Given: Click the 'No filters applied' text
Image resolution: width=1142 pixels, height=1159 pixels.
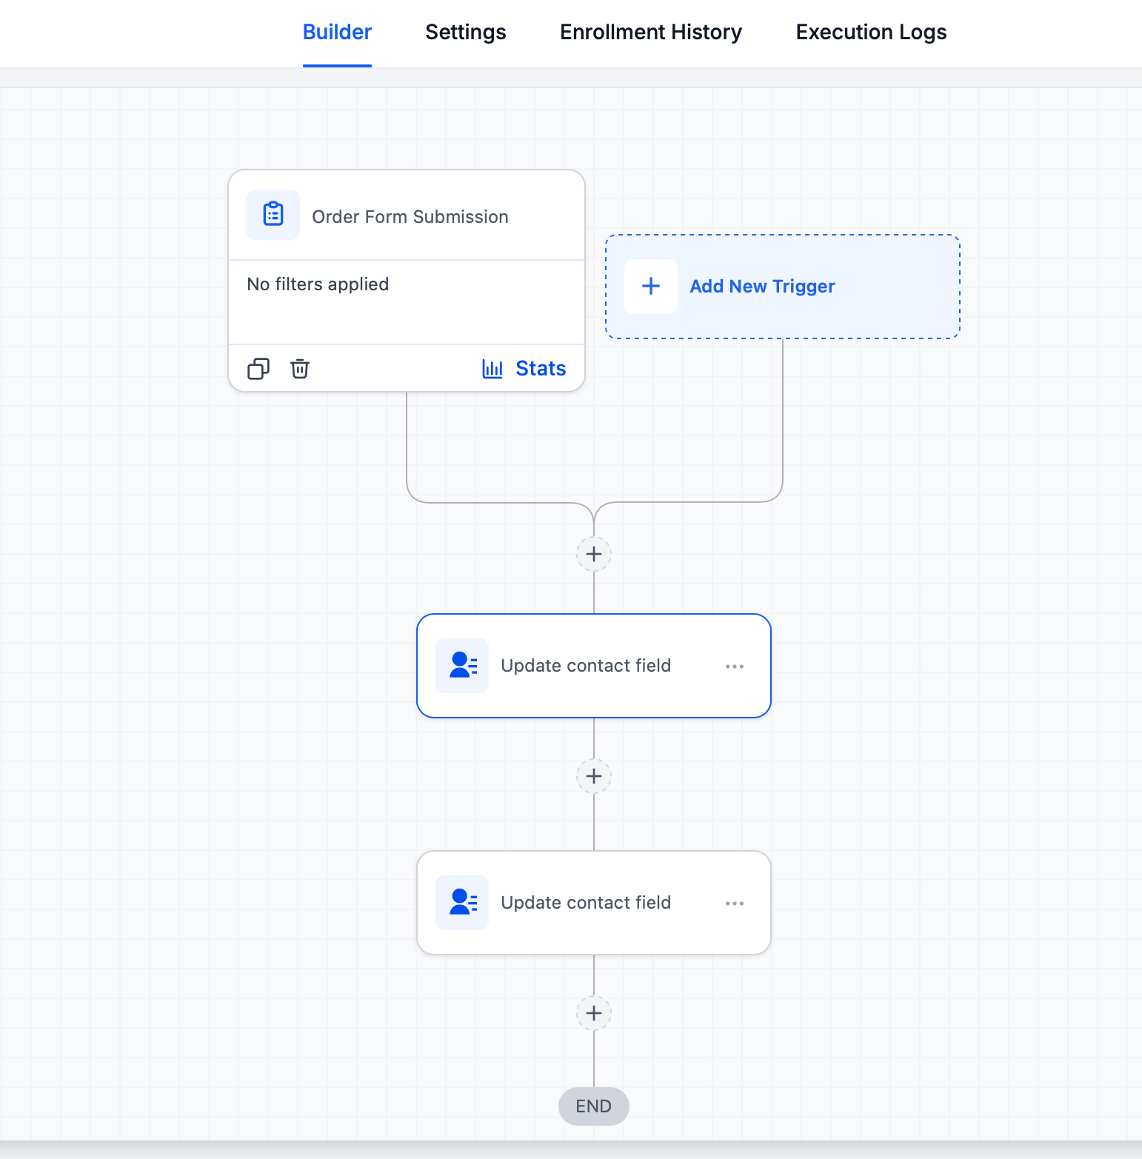Looking at the screenshot, I should 318,284.
